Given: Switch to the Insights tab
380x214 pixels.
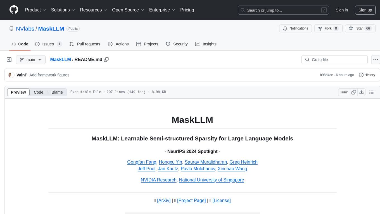Looking at the screenshot, I should [206, 44].
